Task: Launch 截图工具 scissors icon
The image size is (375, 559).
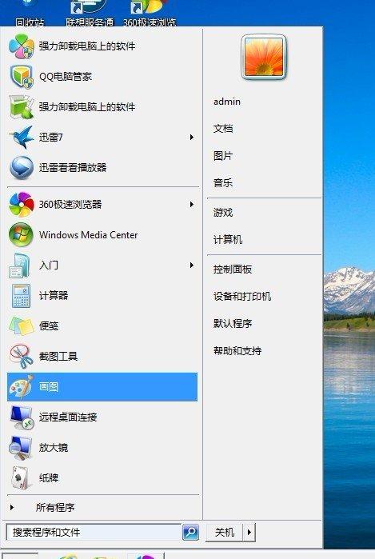Action: pyautogui.click(x=22, y=356)
